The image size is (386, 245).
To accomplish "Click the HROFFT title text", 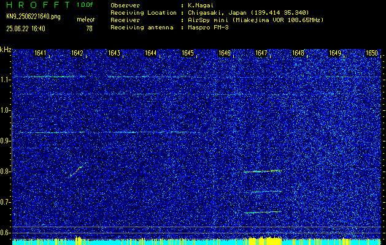I will click(x=38, y=5).
